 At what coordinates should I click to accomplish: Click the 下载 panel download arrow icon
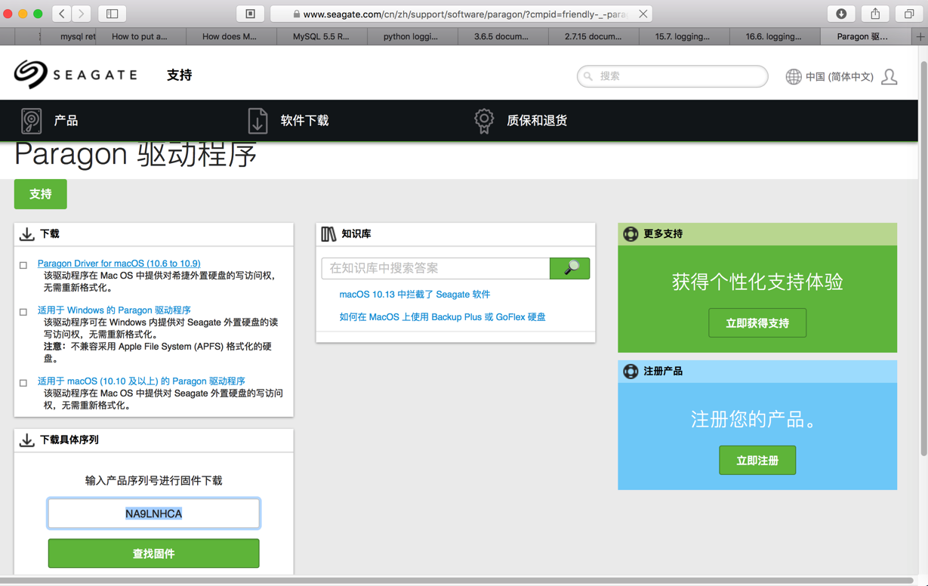tap(26, 234)
